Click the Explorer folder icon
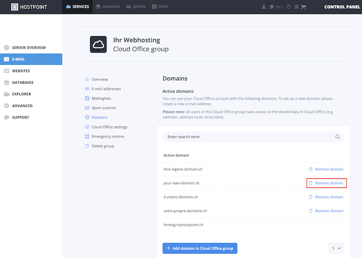The height and width of the screenshot is (258, 362). (6, 94)
